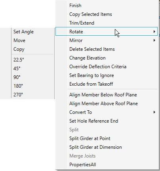Select Move in the rotate submenu

coord(19,40)
